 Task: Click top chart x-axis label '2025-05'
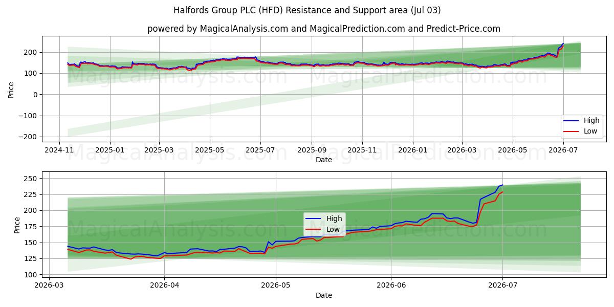click(x=210, y=149)
